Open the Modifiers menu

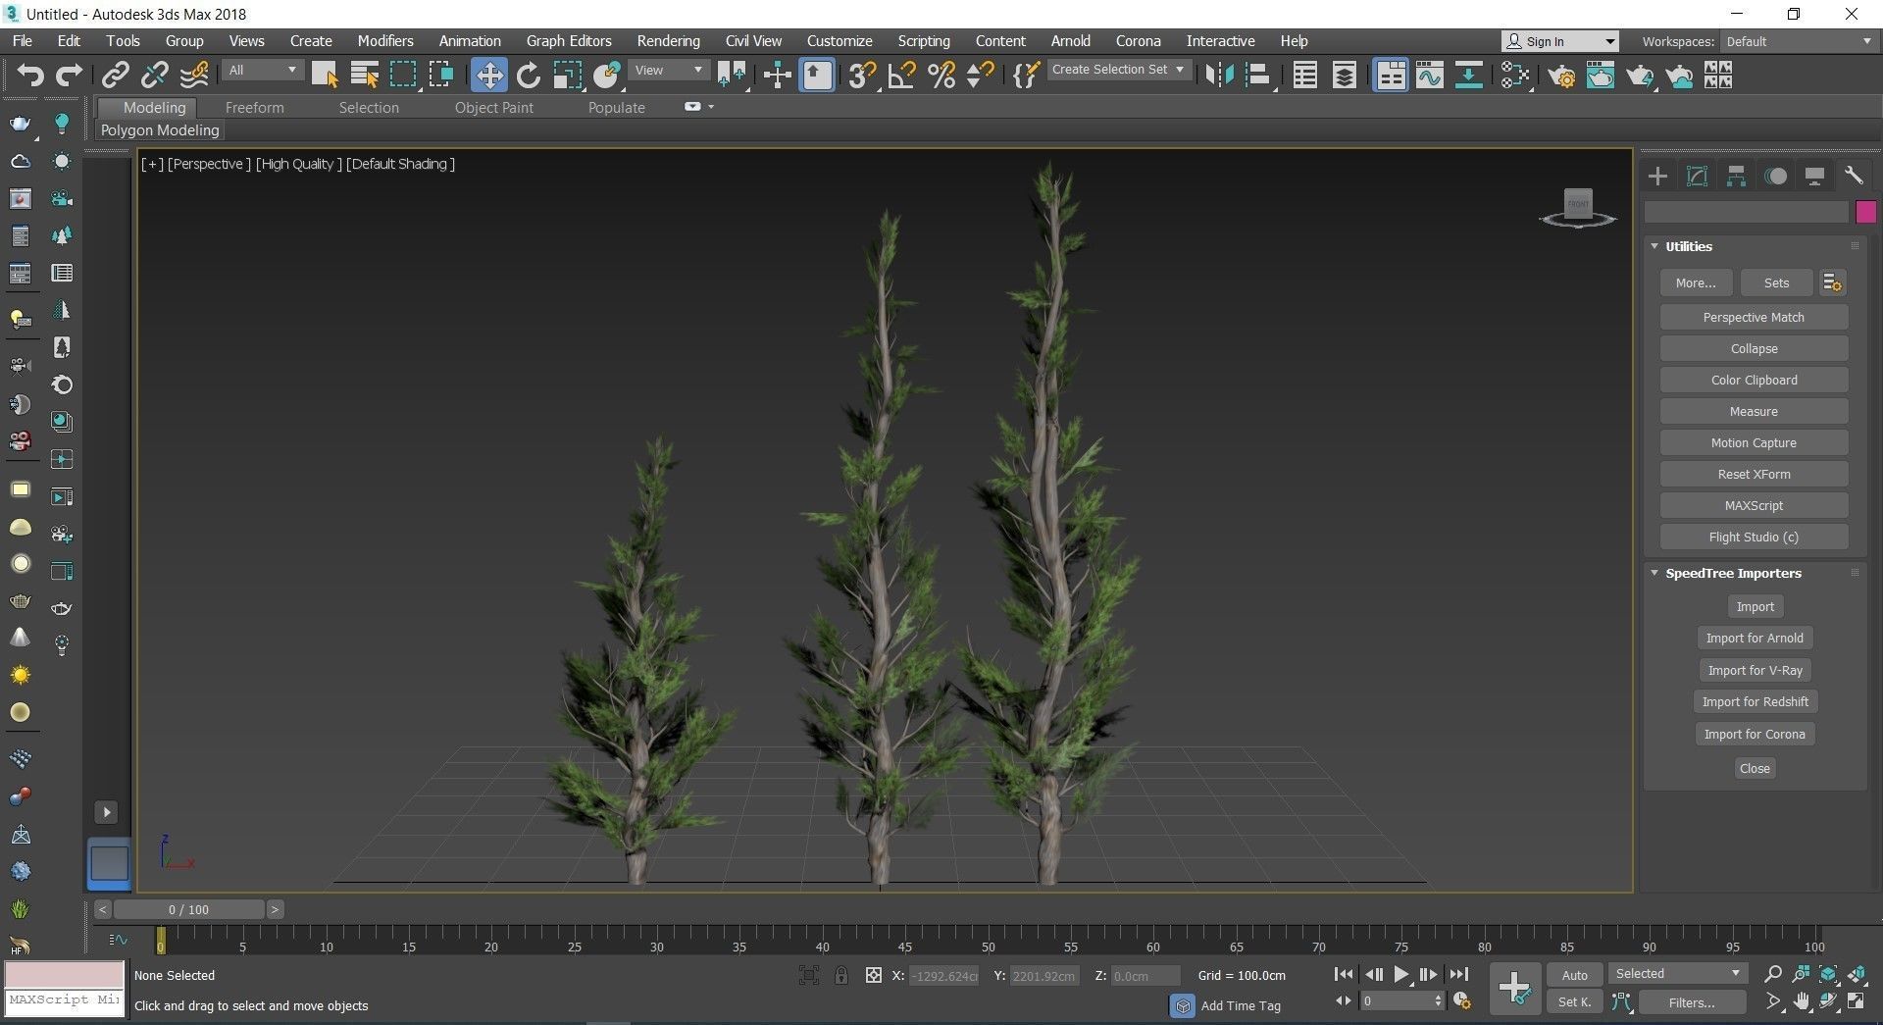[x=384, y=41]
